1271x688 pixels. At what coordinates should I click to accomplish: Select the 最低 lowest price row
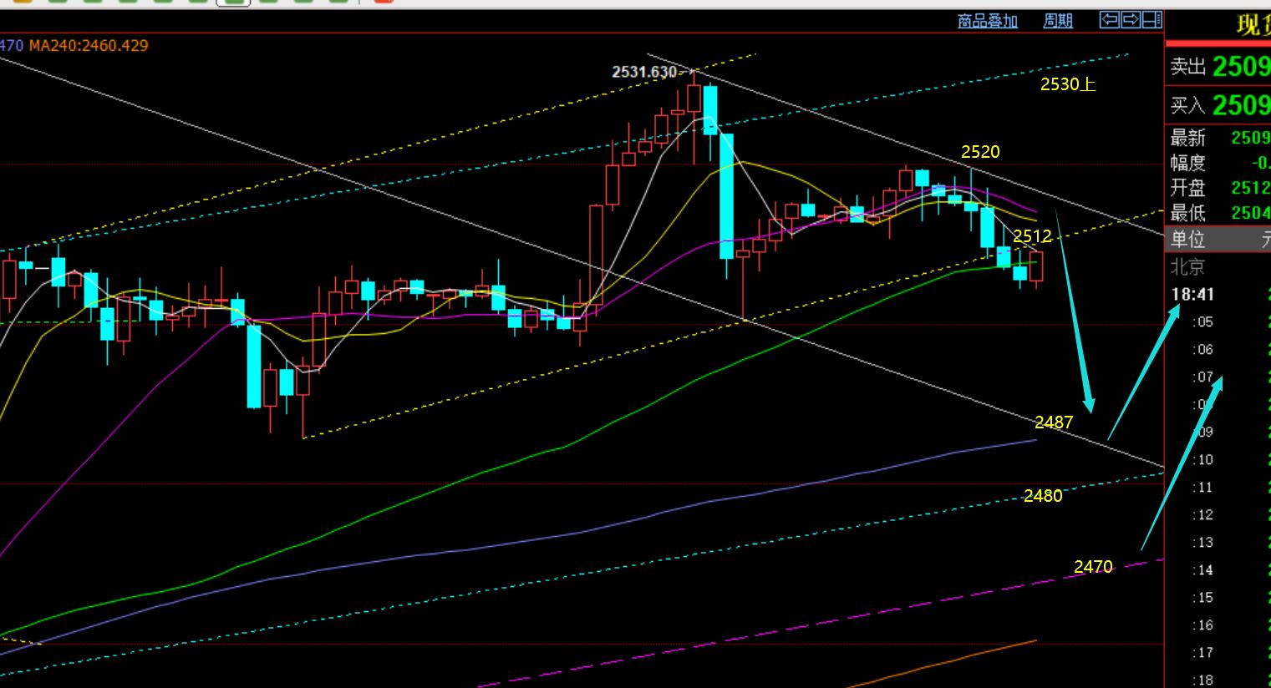(x=1218, y=213)
